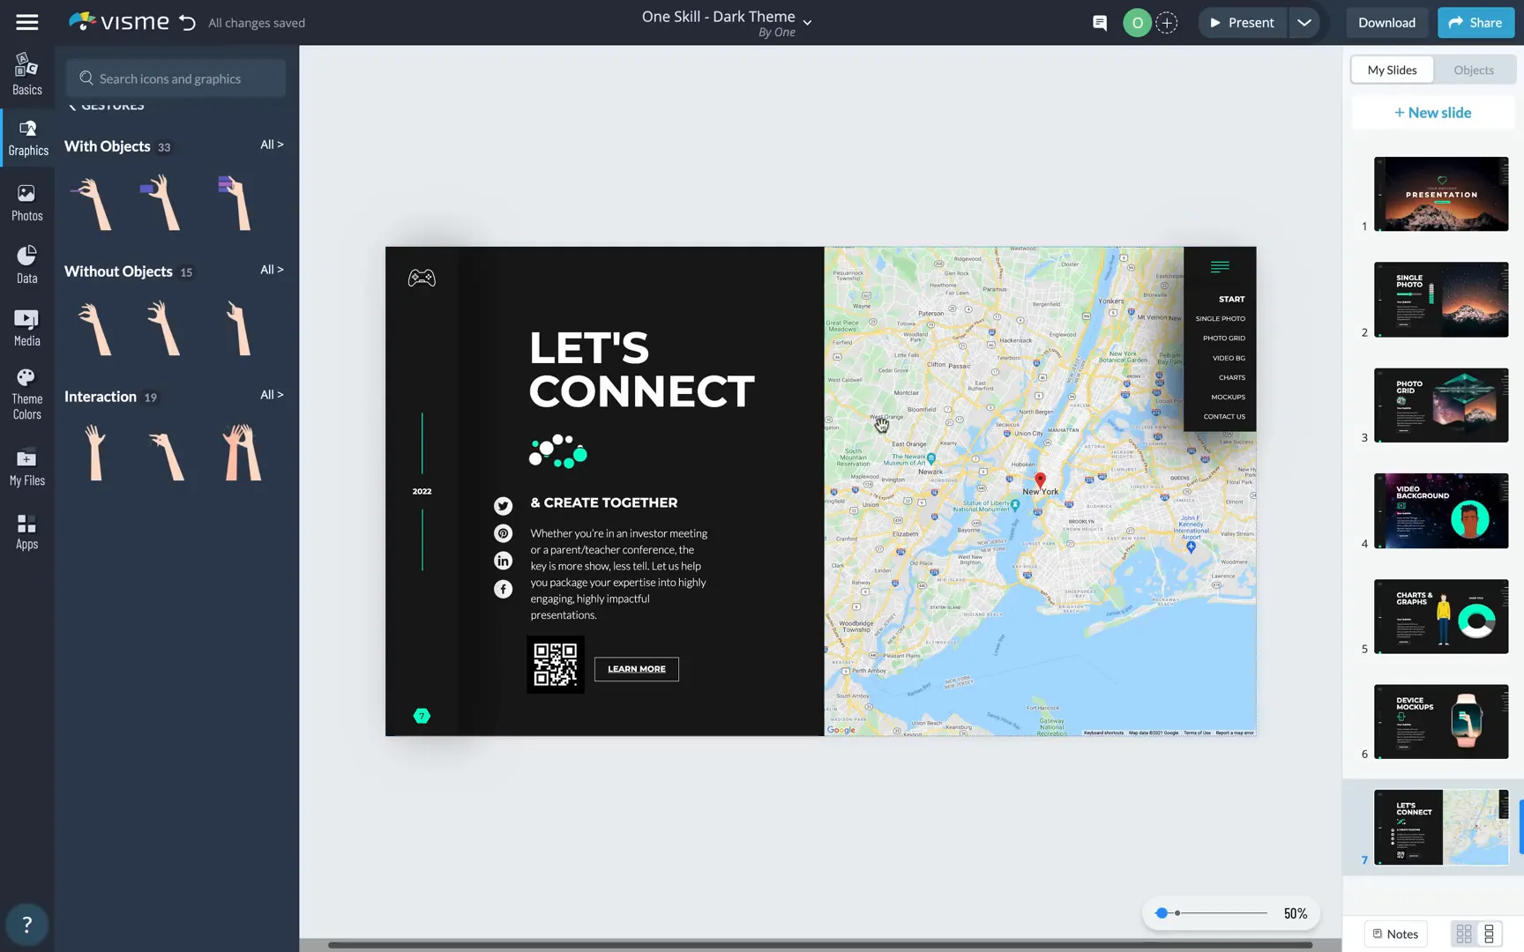Open the Present options dropdown arrow
The image size is (1524, 952).
(1304, 22)
